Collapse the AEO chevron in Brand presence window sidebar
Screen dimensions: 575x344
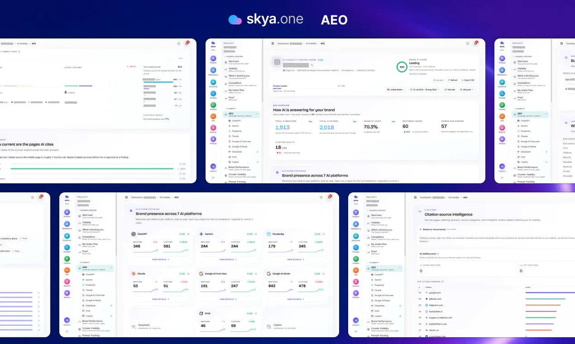coord(111,268)
